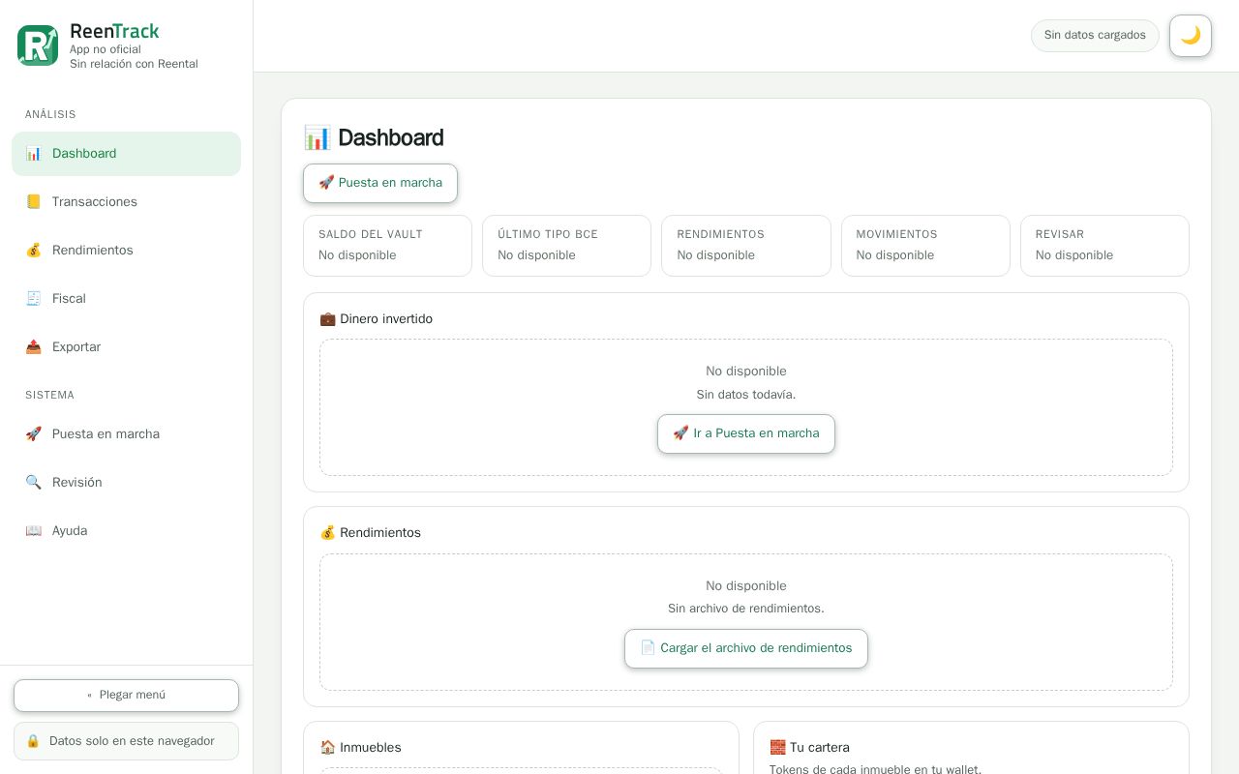Click Ir a Puesta en marcha button

746,433
